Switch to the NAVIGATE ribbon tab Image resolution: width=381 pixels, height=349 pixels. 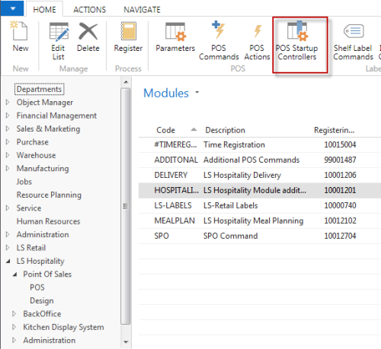pos(142,10)
